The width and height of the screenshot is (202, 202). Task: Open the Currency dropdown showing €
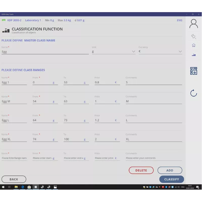tap(160, 52)
